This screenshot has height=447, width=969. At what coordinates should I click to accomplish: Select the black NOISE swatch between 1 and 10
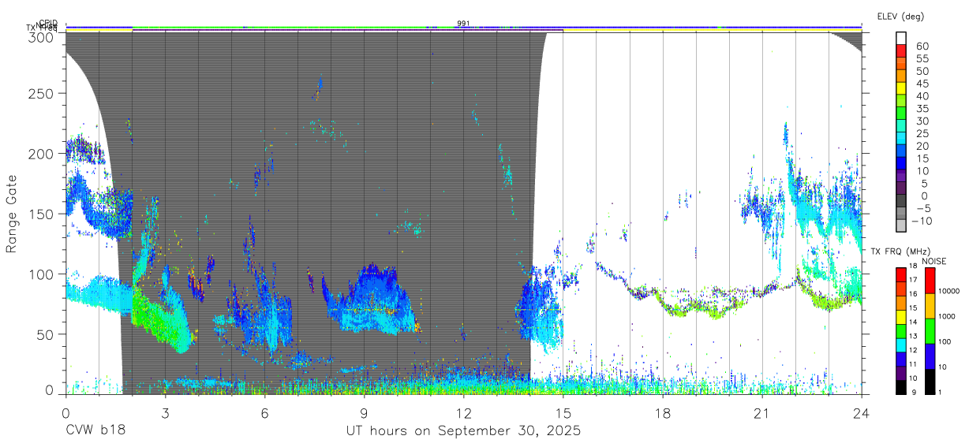click(x=930, y=380)
